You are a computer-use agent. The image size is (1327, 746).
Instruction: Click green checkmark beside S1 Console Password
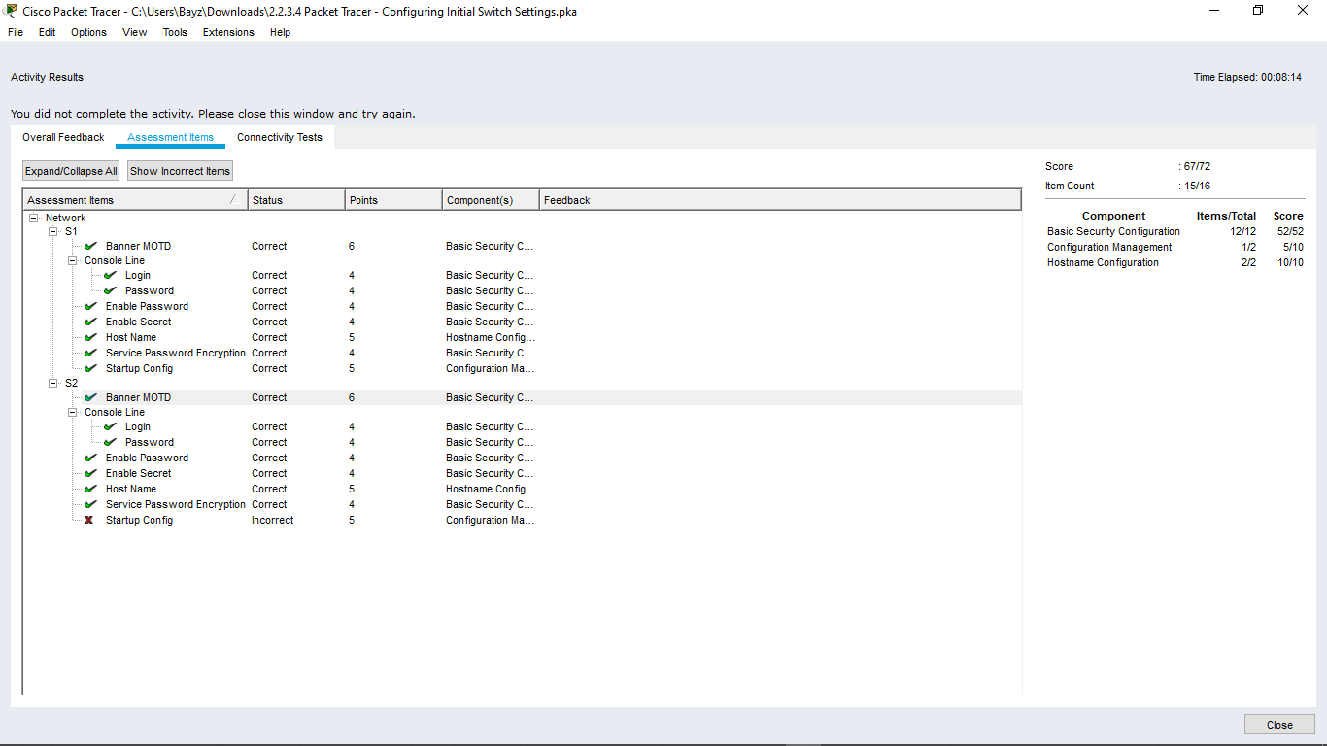point(110,290)
